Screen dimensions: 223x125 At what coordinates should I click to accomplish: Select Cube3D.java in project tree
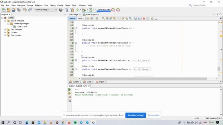[x=22, y=26]
